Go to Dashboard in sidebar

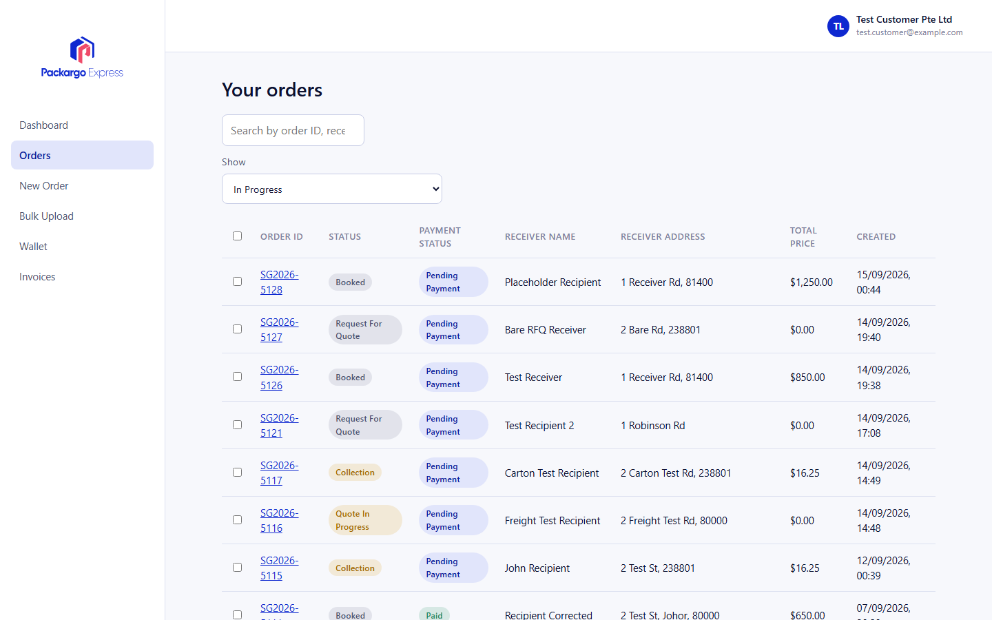pyautogui.click(x=82, y=125)
